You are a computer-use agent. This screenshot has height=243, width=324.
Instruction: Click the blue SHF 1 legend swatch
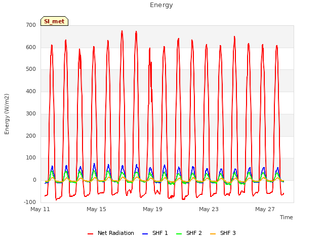pos(145,234)
